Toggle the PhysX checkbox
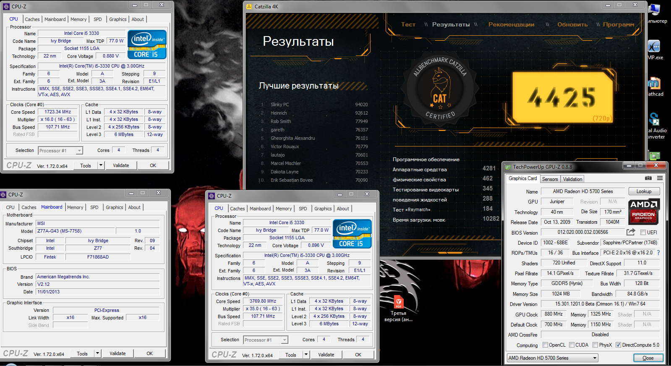This screenshot has height=366, width=671. point(595,345)
